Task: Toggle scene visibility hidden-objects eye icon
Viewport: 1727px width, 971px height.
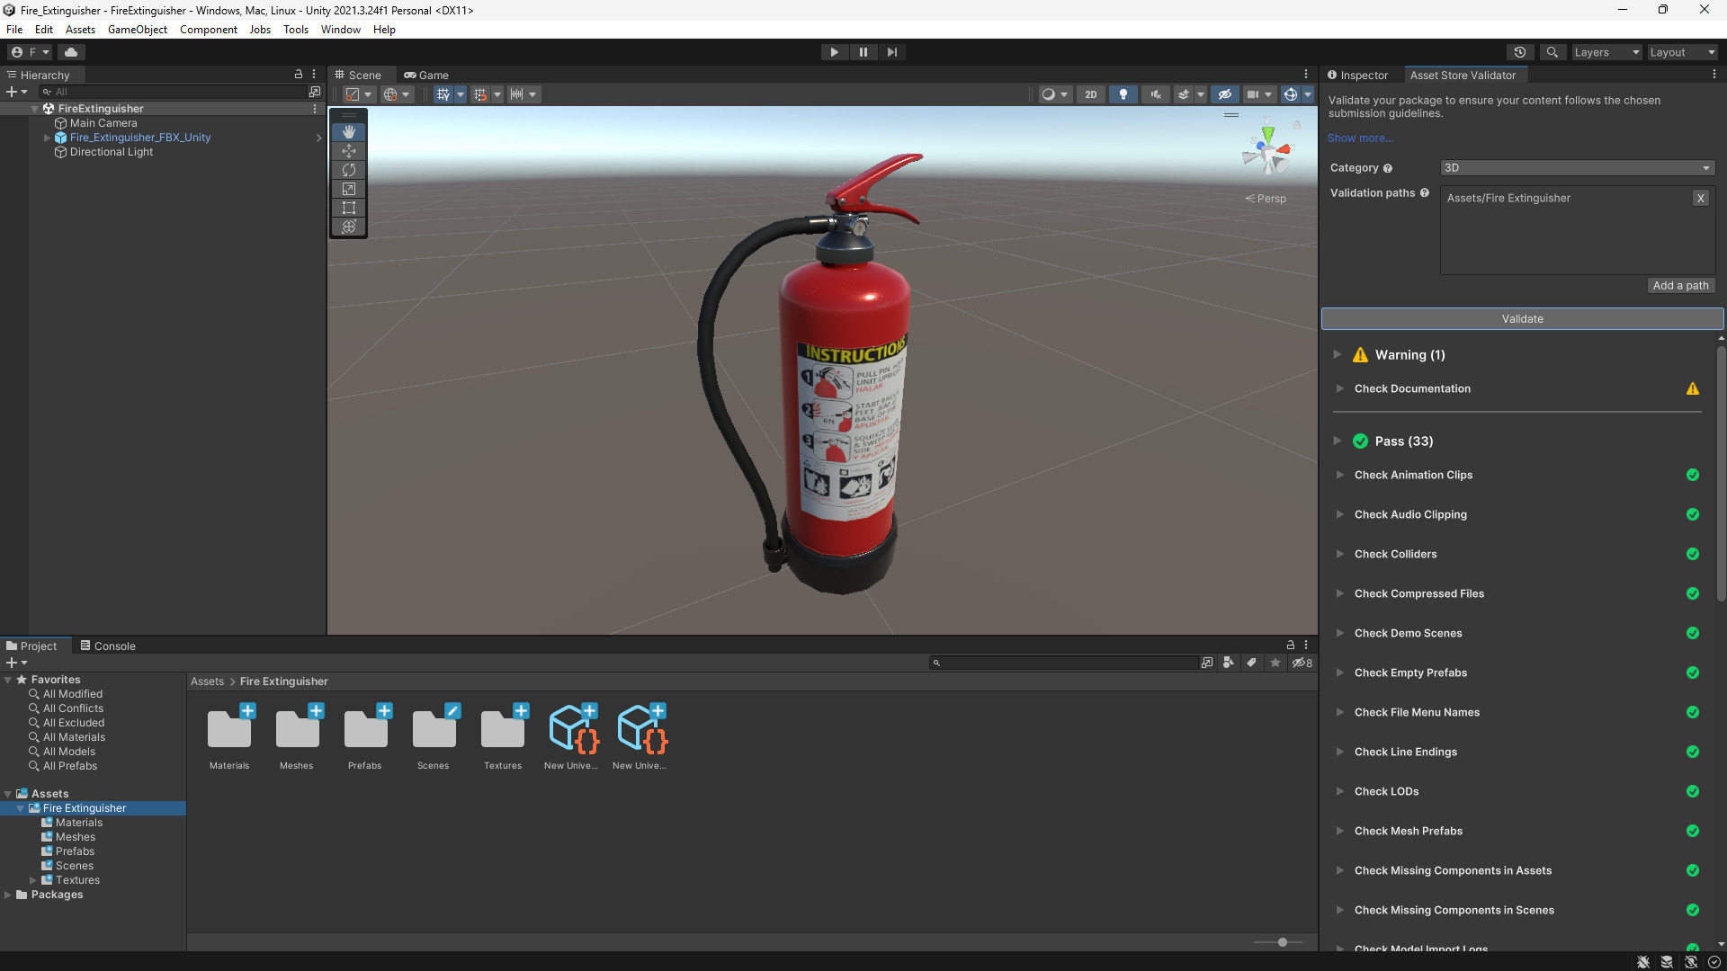Action: (1224, 94)
